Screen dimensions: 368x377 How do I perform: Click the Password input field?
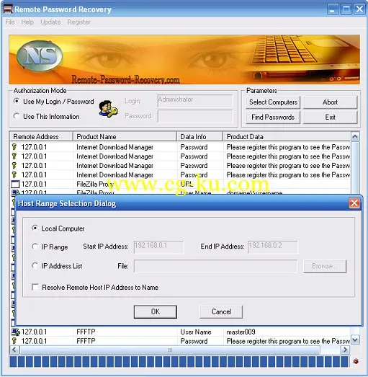[195, 116]
